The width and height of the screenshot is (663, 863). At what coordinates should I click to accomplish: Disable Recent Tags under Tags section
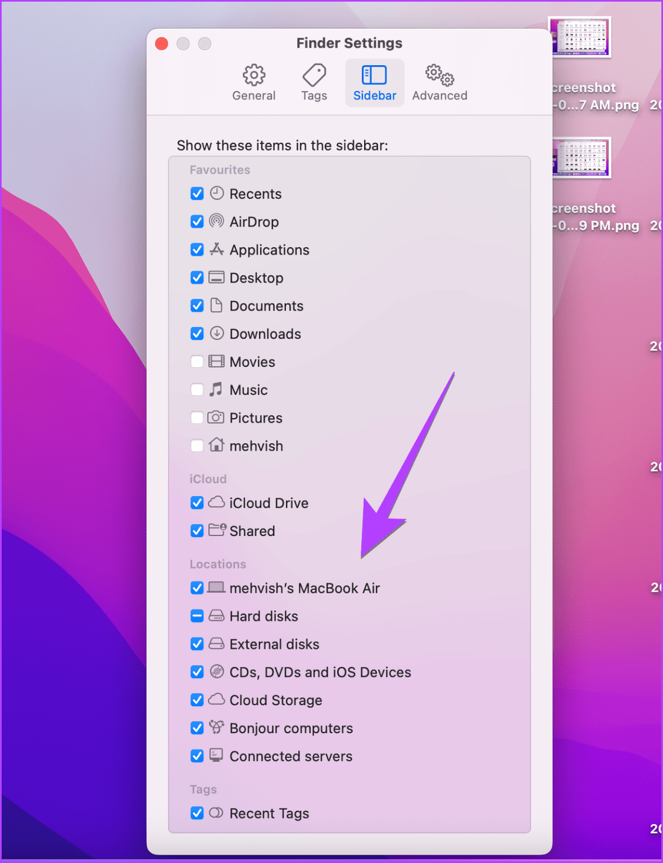(197, 813)
